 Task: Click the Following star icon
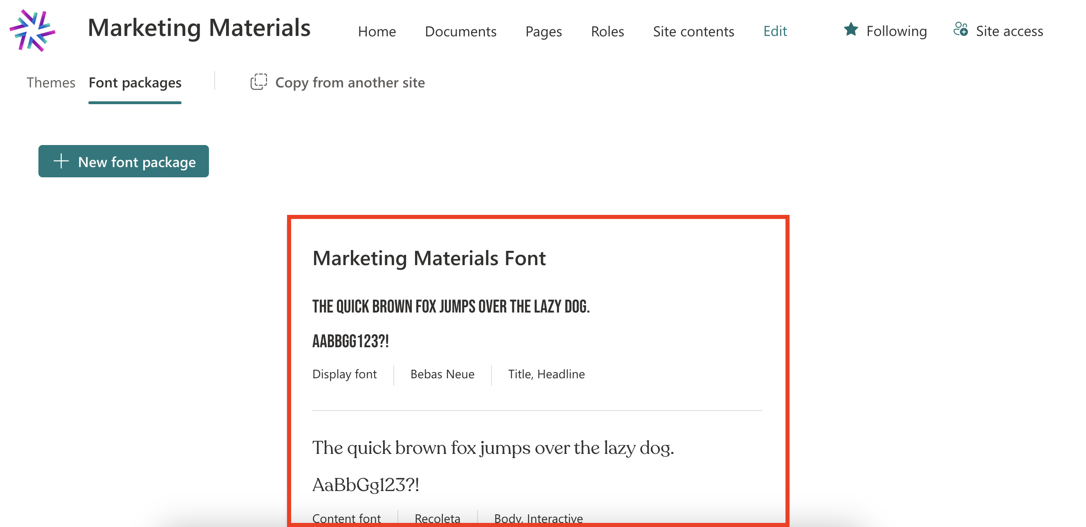851,29
